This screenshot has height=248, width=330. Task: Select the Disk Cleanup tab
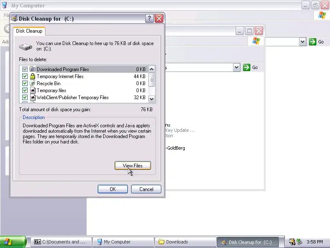29,31
